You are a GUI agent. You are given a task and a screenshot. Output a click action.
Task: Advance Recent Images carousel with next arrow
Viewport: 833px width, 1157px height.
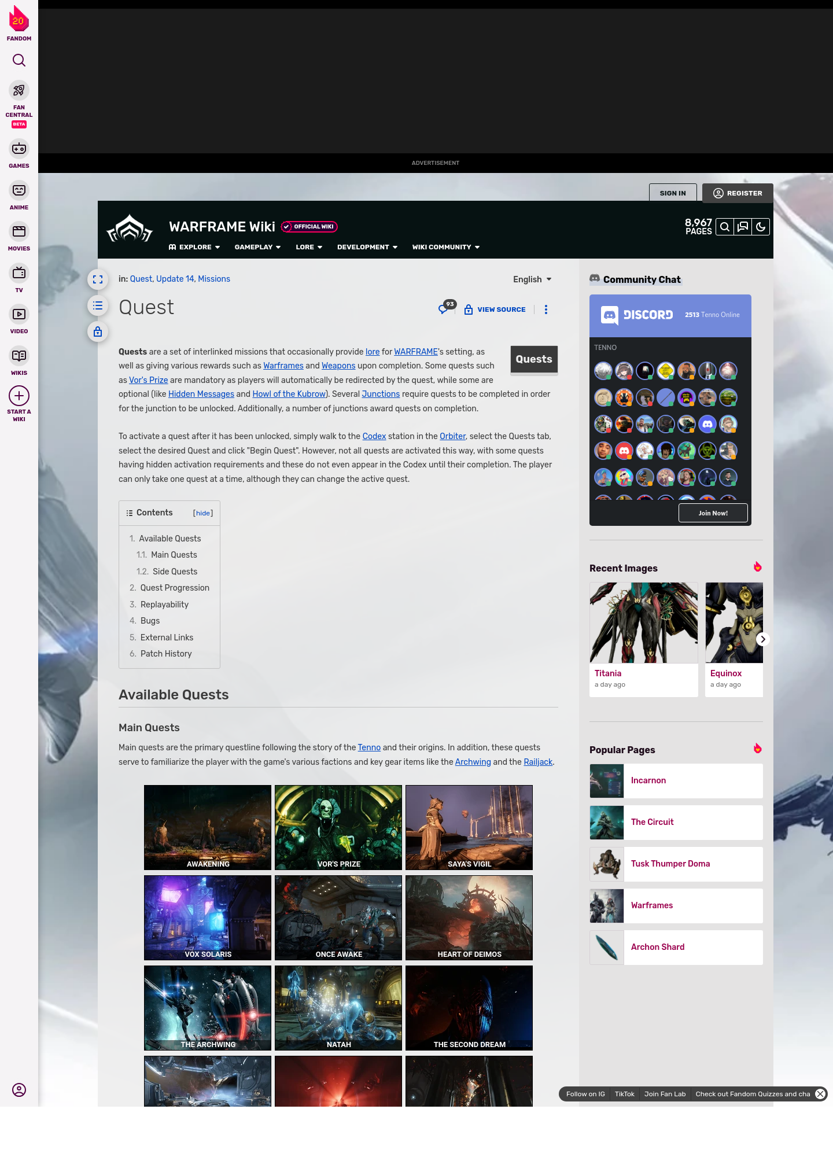763,639
